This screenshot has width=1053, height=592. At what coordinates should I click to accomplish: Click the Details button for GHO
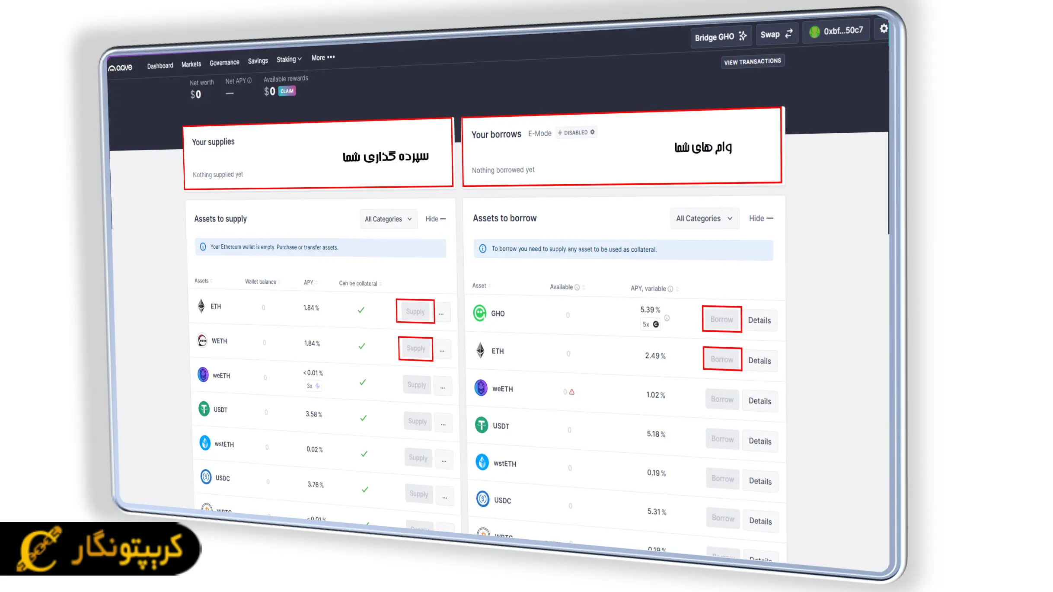click(759, 320)
